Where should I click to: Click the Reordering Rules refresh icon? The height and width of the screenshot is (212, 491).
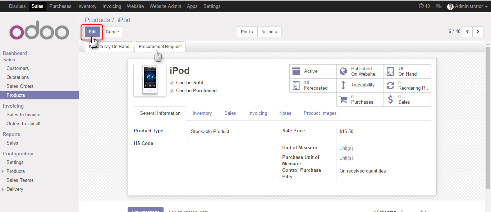390,85
